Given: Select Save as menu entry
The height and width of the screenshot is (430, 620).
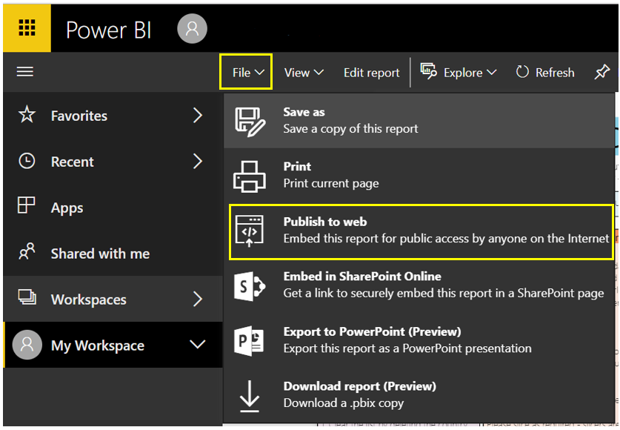Looking at the screenshot, I should click(419, 121).
